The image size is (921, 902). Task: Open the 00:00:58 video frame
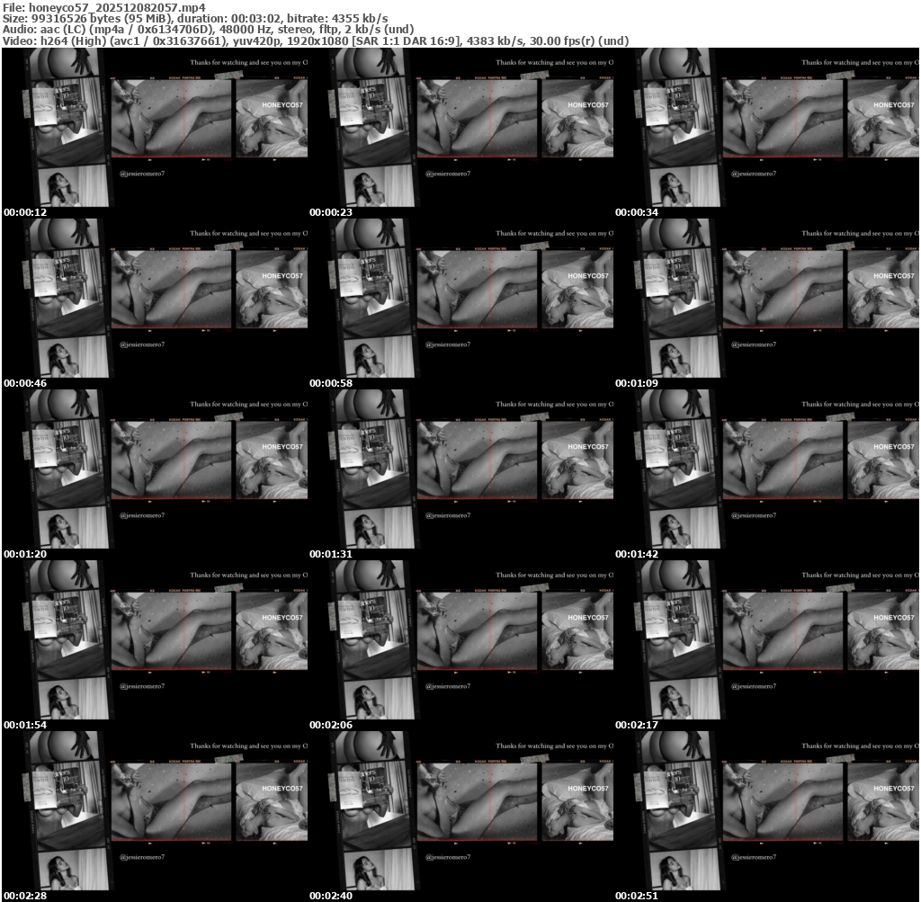(x=460, y=303)
